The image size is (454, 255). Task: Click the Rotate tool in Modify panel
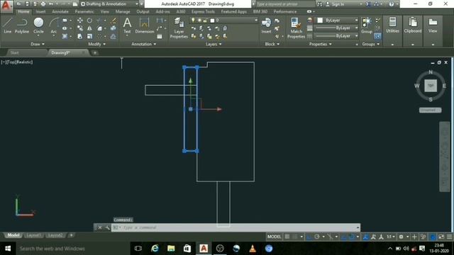(89, 21)
